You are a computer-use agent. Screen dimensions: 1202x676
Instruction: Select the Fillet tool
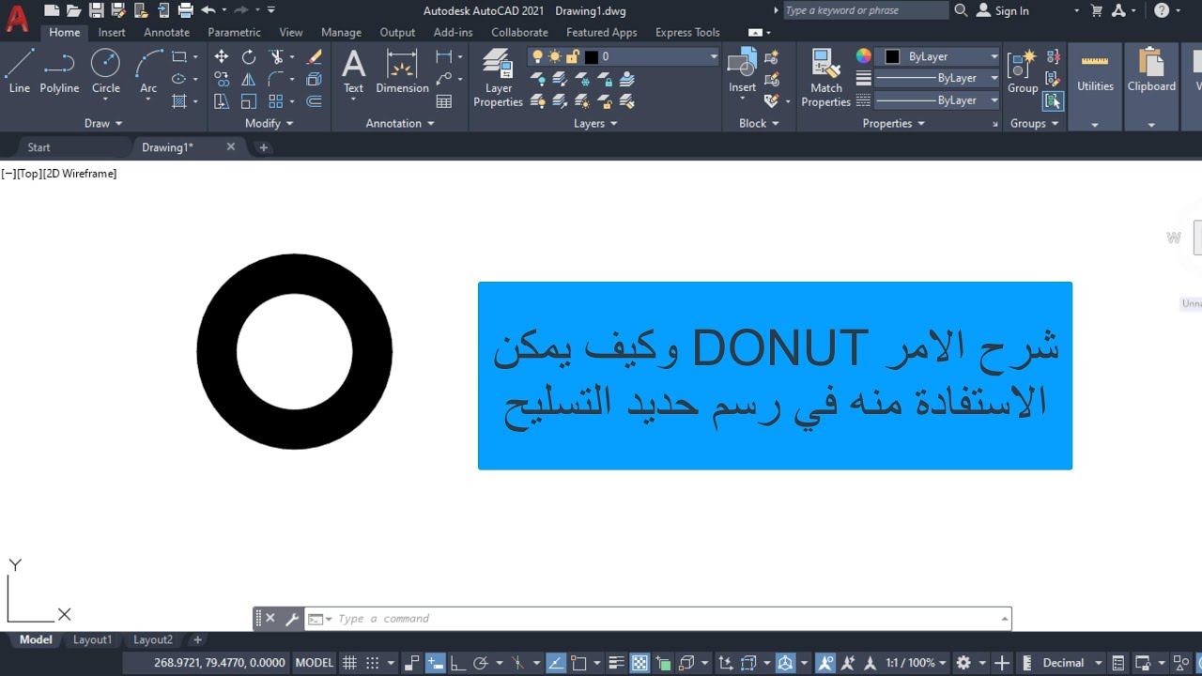click(x=276, y=79)
